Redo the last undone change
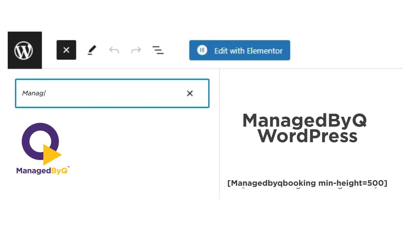 (136, 50)
